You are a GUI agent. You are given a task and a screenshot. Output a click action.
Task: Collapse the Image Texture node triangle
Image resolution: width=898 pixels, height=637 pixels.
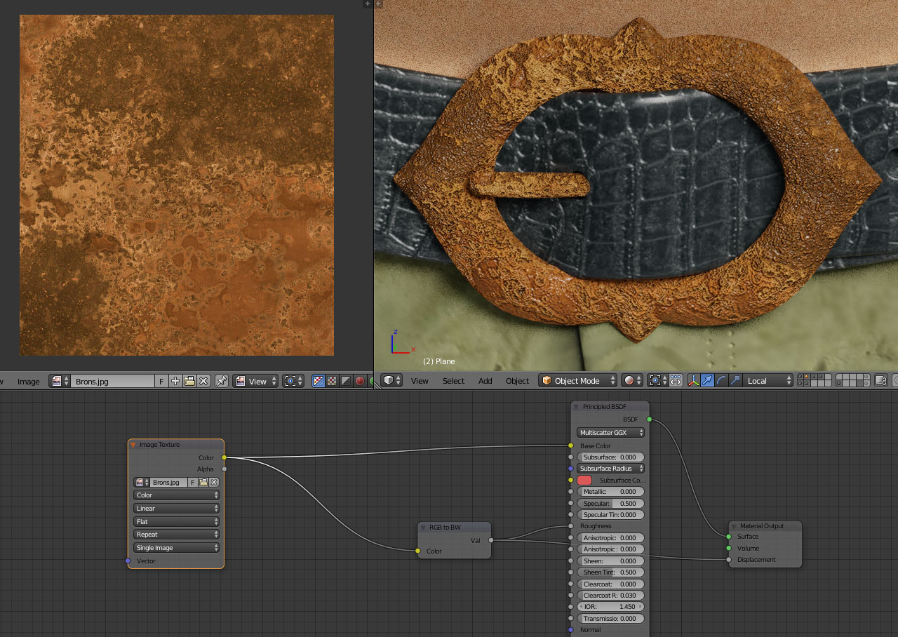[133, 444]
